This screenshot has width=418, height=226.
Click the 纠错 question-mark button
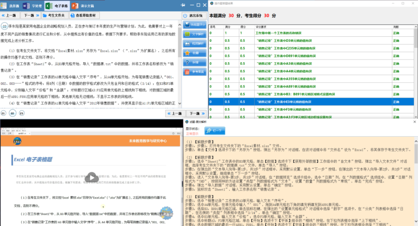(x=195, y=62)
